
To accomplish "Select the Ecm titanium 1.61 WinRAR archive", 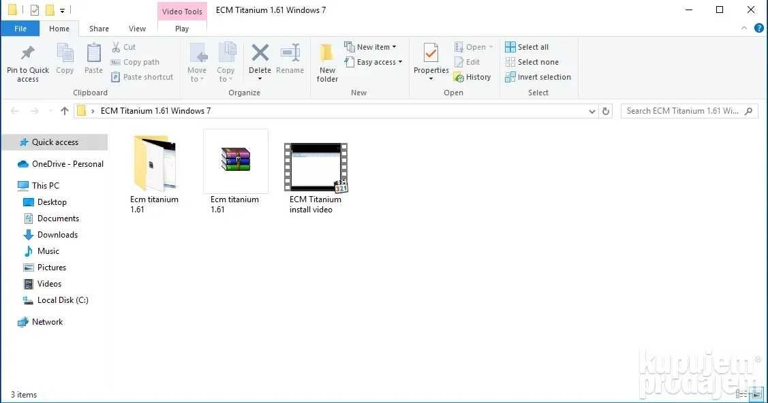I will [x=235, y=172].
